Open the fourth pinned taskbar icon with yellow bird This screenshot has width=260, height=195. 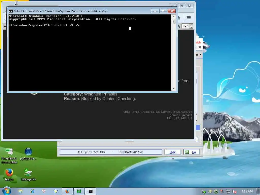pos(55,191)
